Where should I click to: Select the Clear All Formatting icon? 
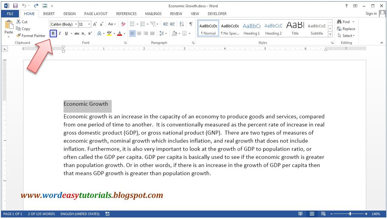[123, 24]
